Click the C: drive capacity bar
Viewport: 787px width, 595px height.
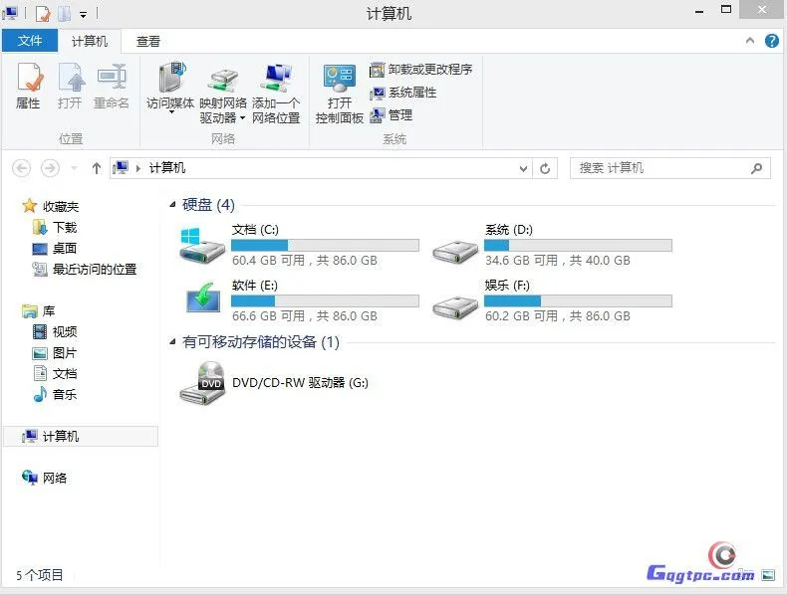click(325, 245)
